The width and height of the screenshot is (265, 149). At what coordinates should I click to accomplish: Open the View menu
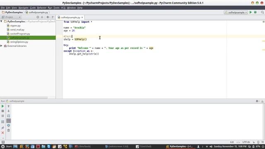coord(14,8)
